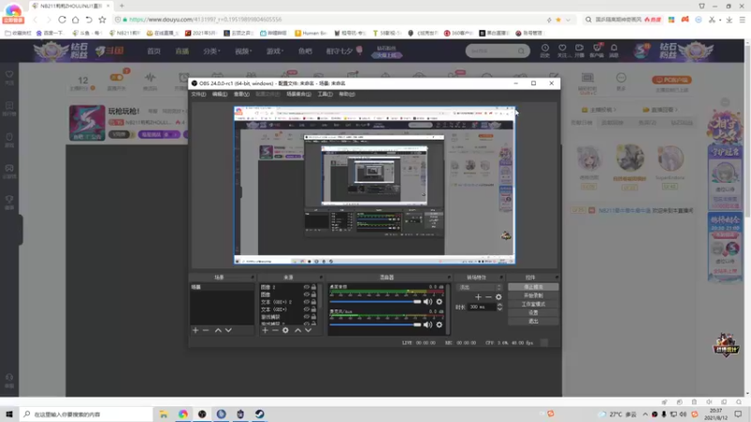The width and height of the screenshot is (751, 422).
Task: Click orange PC客户端 button on Douyu
Action: click(671, 80)
